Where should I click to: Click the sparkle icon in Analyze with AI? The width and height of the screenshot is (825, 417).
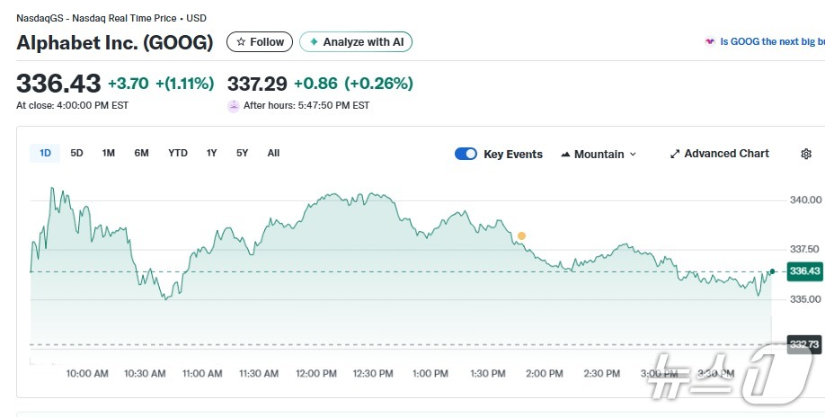point(314,42)
